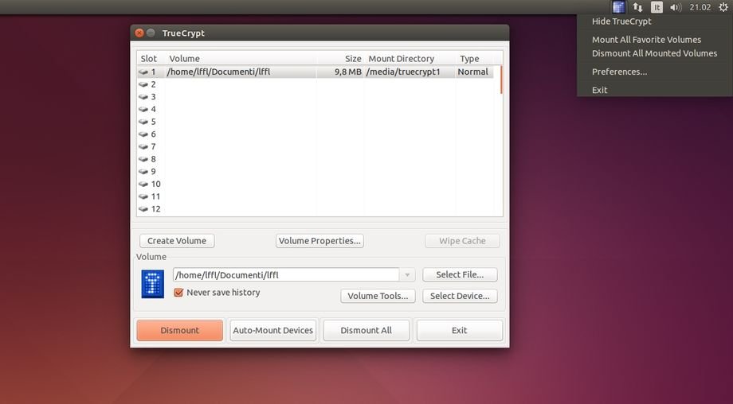Viewport: 733px width, 404px height.
Task: Click the clock showing 21.02
Action: [x=700, y=7]
